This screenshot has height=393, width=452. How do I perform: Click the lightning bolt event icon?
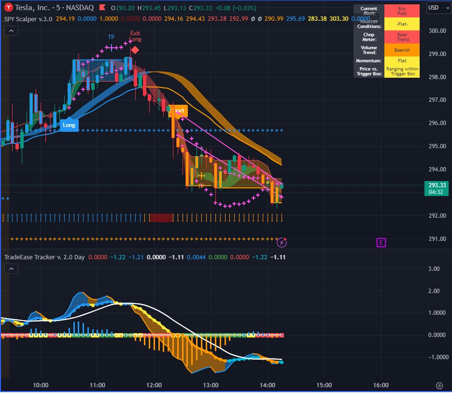(x=282, y=242)
